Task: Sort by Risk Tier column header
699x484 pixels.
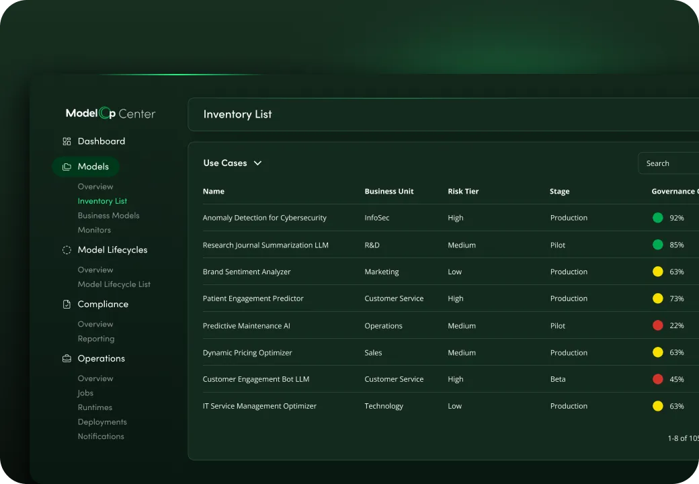Action: click(463, 191)
